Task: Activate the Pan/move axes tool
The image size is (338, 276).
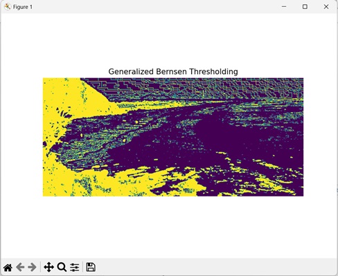Action: coord(48,268)
